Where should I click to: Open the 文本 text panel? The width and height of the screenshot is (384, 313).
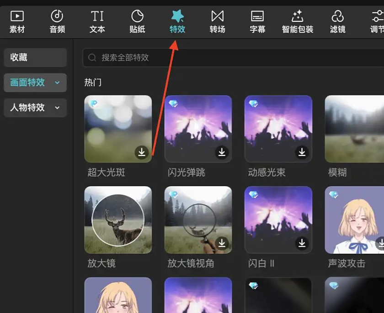(97, 21)
